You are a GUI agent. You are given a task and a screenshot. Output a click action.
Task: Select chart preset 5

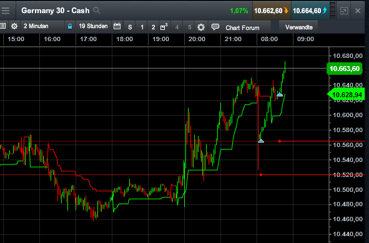pyautogui.click(x=190, y=27)
